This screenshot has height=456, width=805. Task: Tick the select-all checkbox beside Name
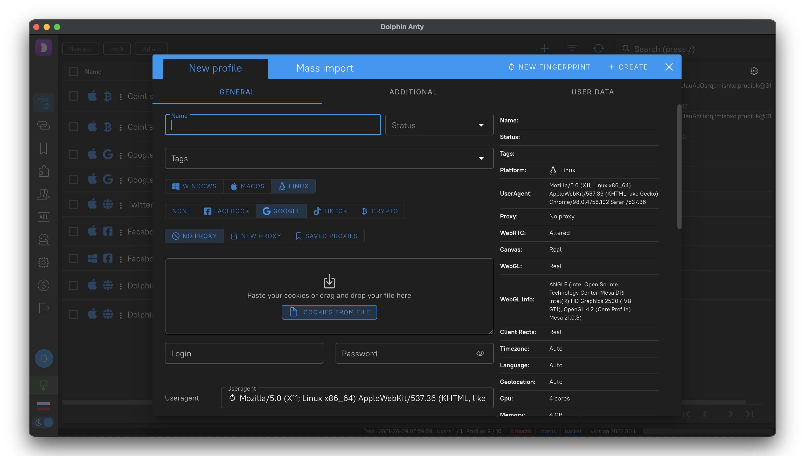click(74, 71)
